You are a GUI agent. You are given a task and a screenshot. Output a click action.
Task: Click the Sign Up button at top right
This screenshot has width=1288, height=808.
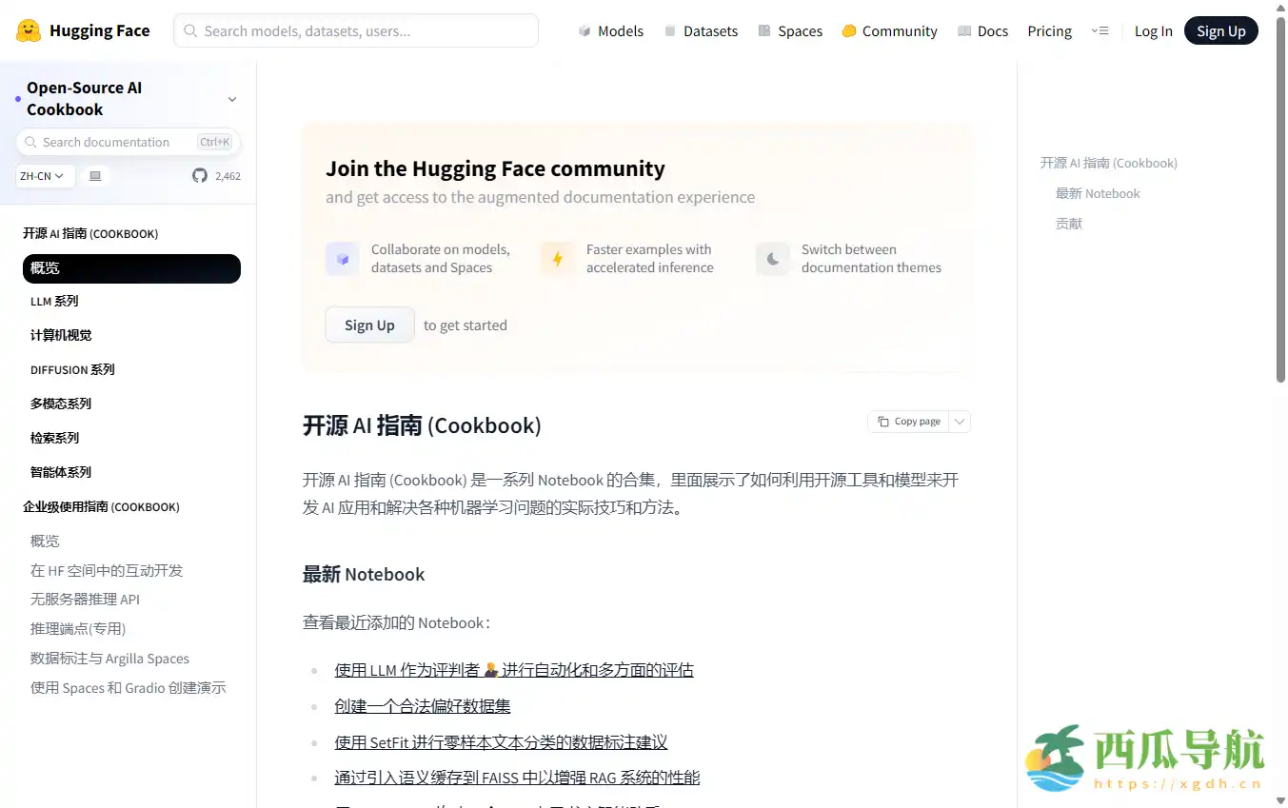pos(1220,30)
